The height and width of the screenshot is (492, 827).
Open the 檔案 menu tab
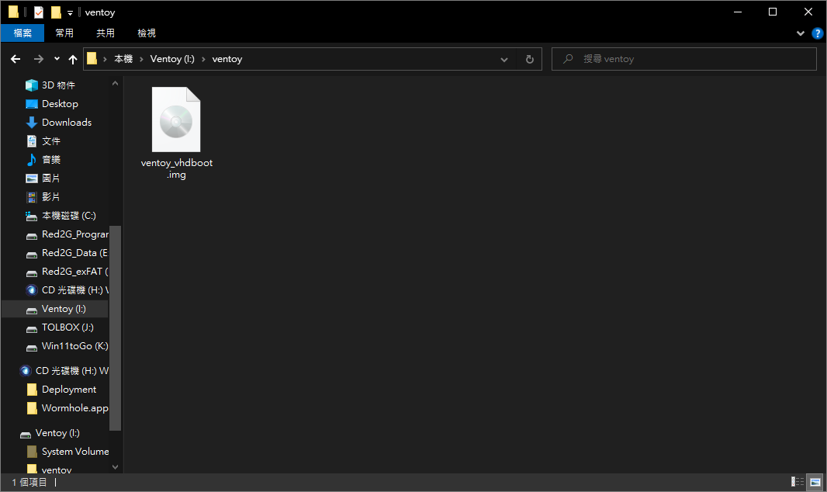pyautogui.click(x=22, y=33)
